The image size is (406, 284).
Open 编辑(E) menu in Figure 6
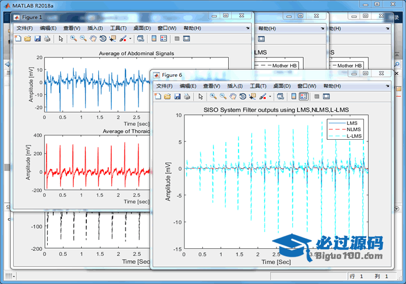188,86
